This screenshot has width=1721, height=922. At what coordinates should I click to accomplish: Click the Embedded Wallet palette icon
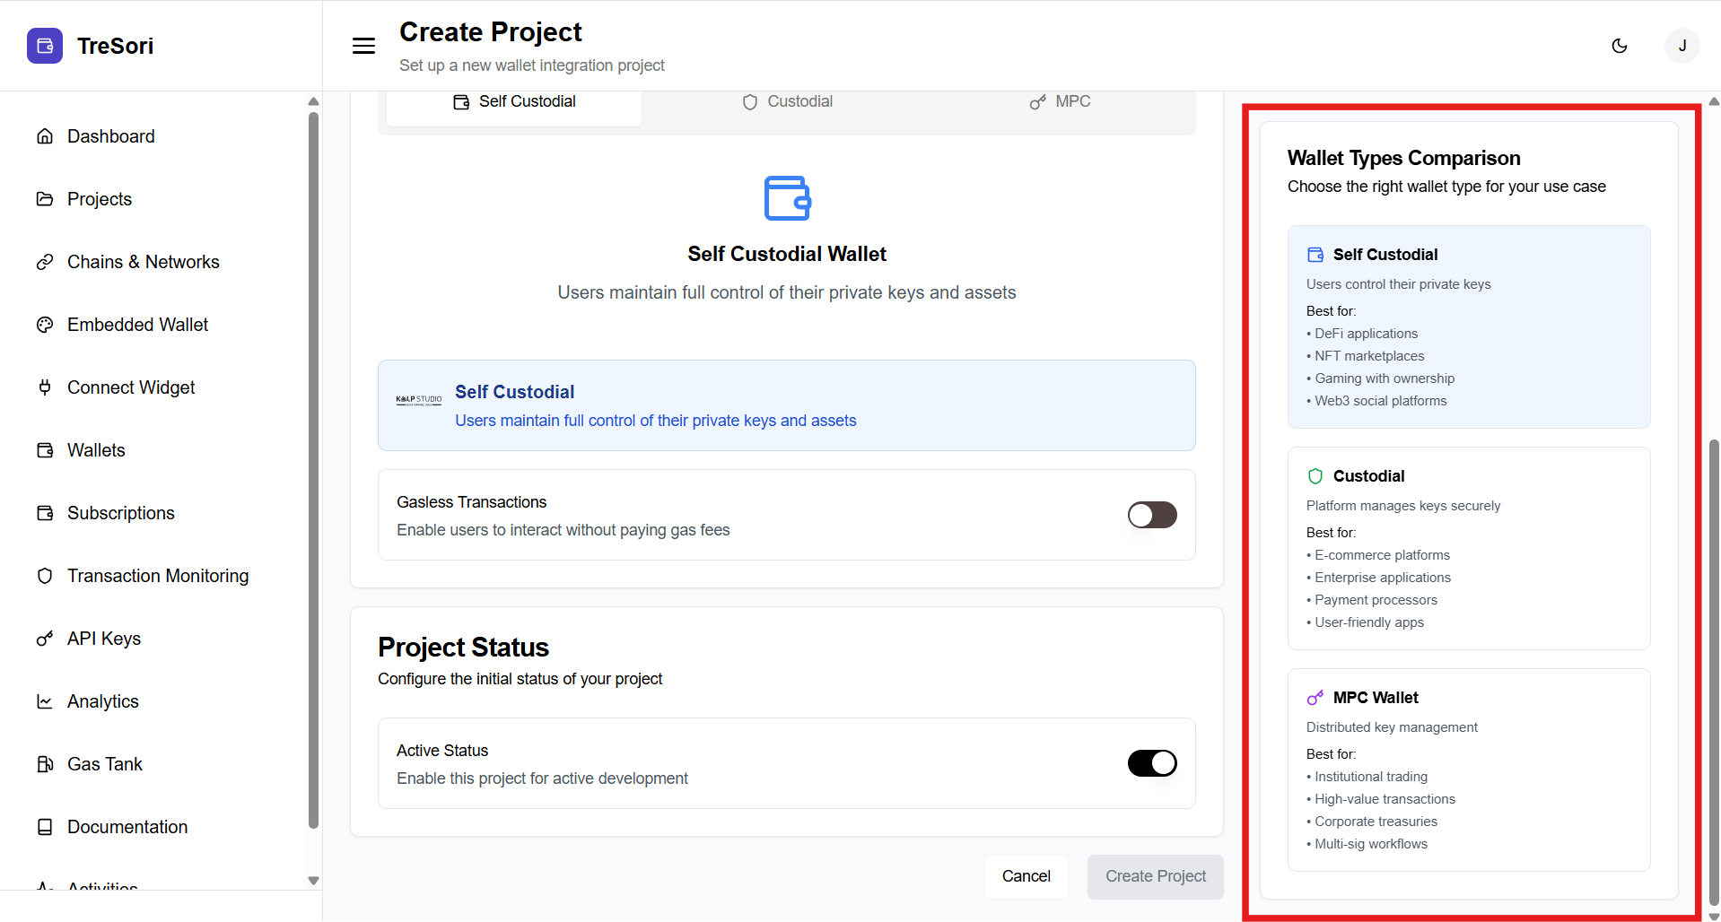45,325
